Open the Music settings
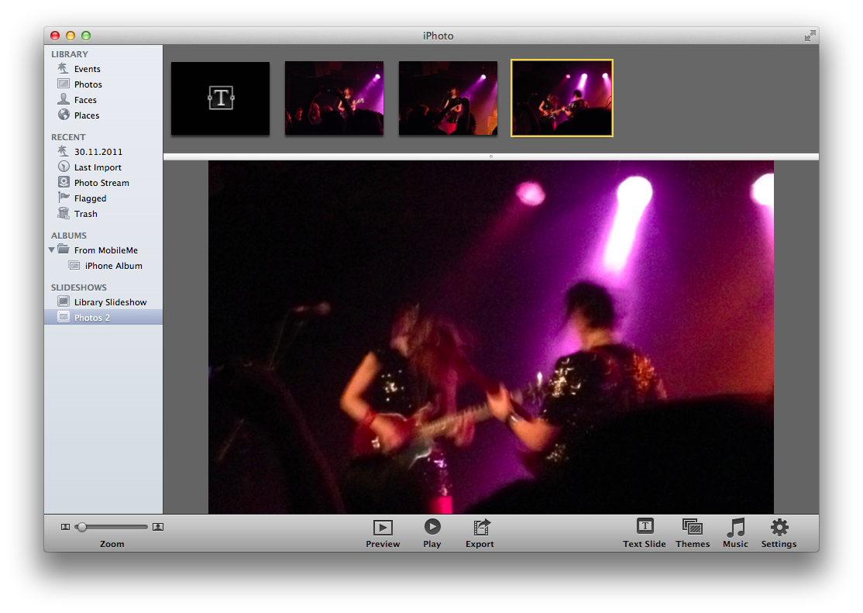Screen dimensions: 863x613 (736, 534)
